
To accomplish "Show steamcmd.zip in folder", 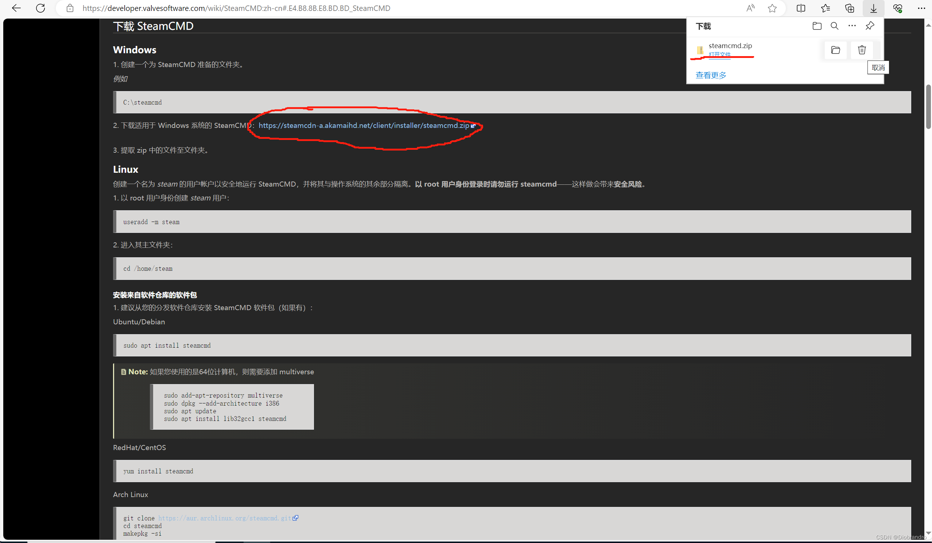I will point(835,50).
